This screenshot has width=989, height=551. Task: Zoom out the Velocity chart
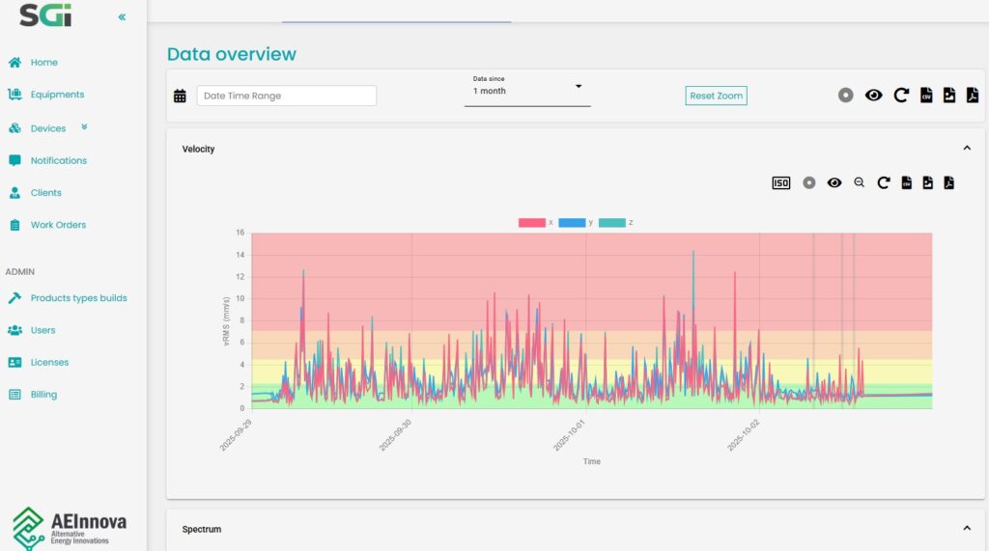(859, 183)
